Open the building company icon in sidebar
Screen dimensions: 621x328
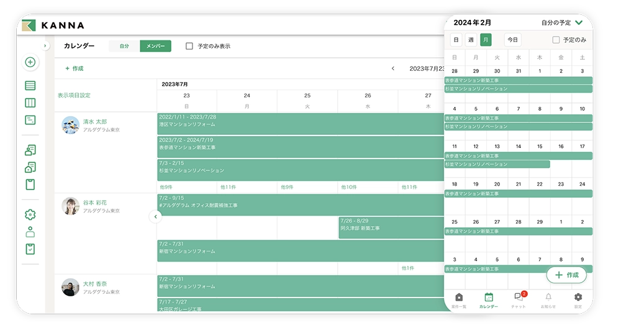point(30,167)
